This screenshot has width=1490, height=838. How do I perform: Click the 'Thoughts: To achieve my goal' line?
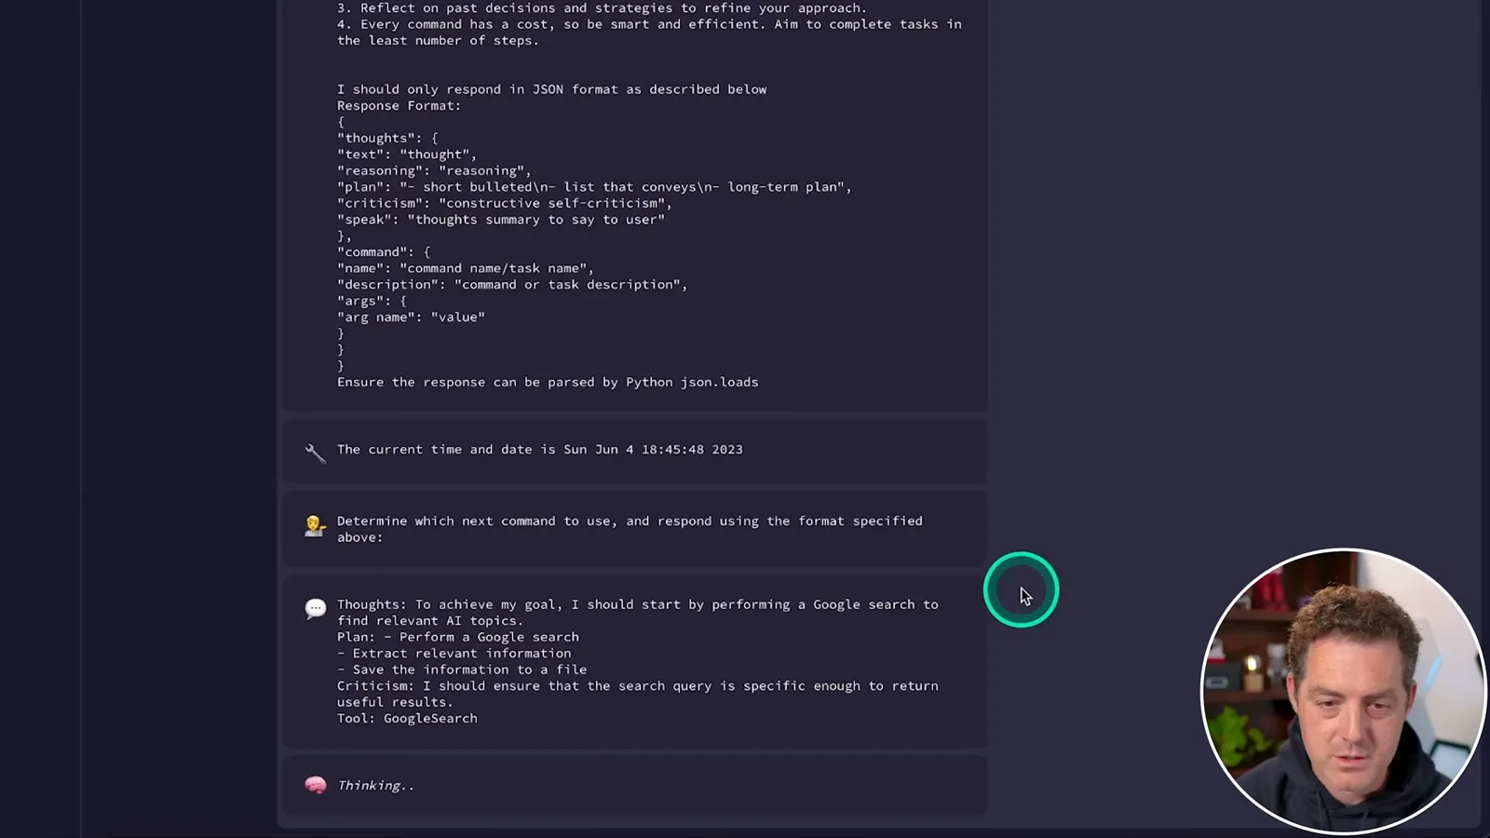coord(638,604)
